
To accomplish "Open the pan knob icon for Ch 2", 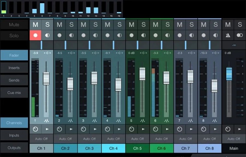I will (59, 129).
